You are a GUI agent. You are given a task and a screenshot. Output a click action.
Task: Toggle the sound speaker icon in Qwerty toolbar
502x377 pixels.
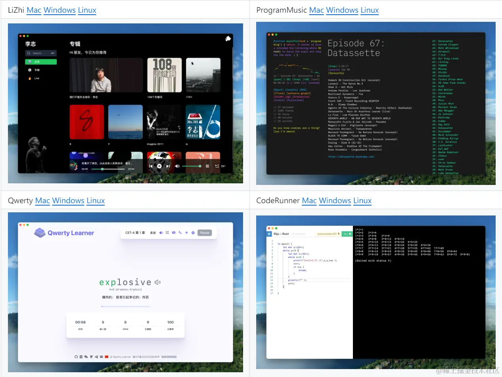click(x=161, y=233)
